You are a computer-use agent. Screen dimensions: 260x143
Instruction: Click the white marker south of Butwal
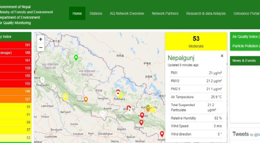click(x=103, y=114)
